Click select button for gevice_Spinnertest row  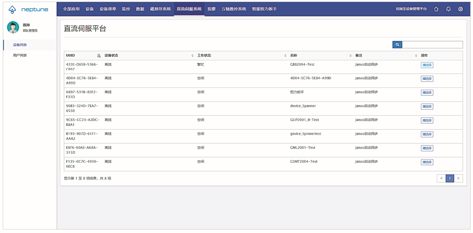click(427, 134)
